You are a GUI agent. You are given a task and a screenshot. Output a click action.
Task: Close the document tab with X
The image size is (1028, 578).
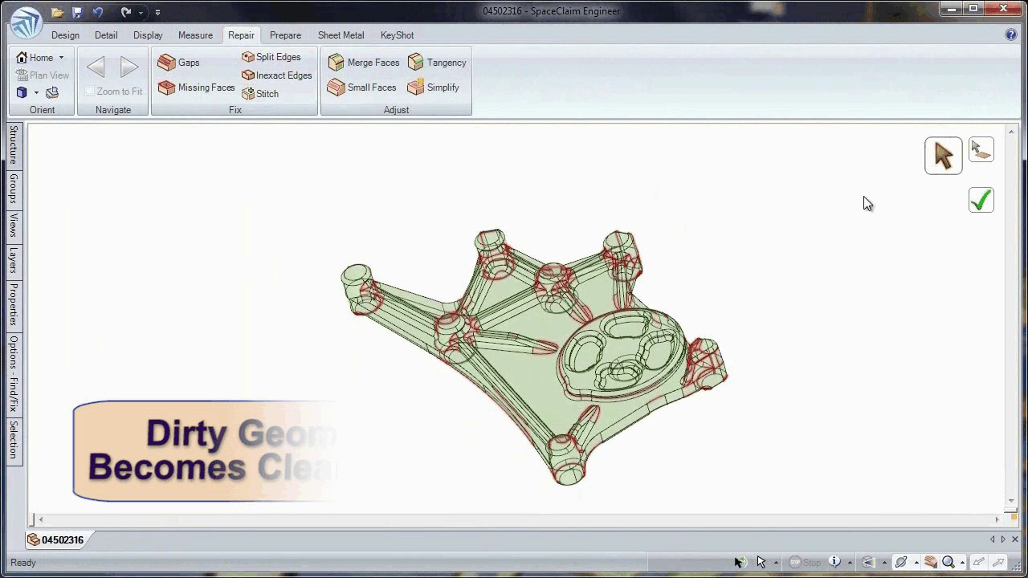(x=1015, y=539)
